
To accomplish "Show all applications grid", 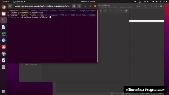I will 3,92.
